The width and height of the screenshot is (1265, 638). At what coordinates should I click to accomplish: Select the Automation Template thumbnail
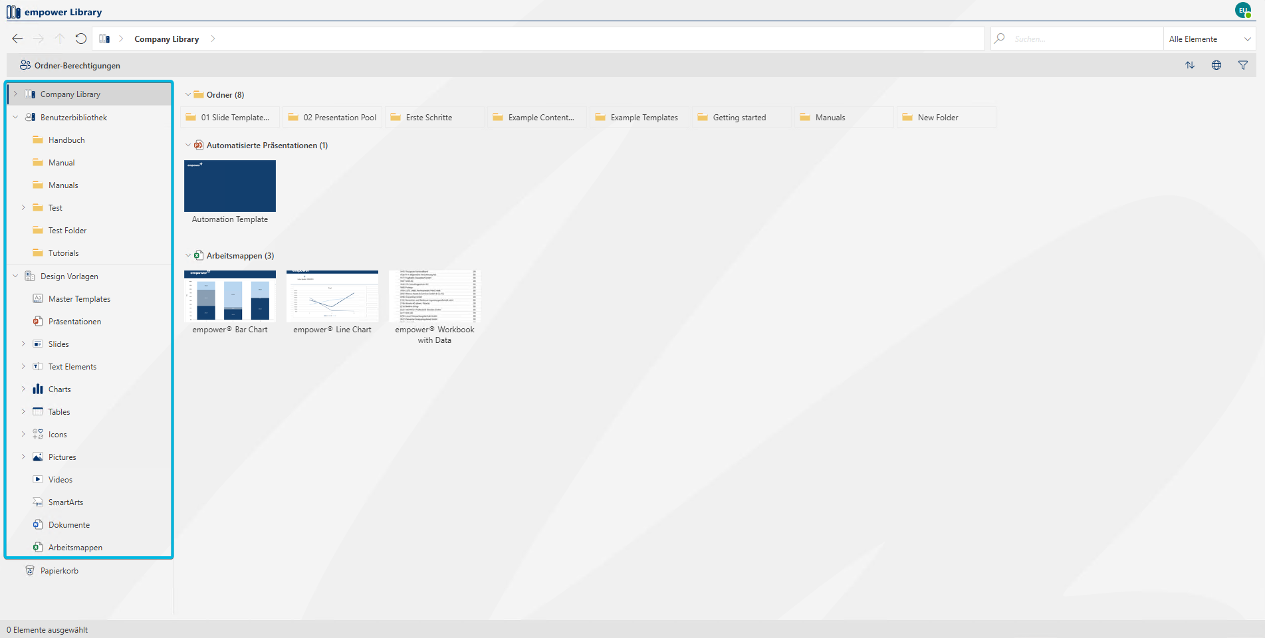[230, 186]
